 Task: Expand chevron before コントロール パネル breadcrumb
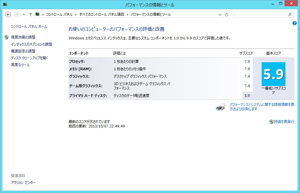tap(43, 15)
